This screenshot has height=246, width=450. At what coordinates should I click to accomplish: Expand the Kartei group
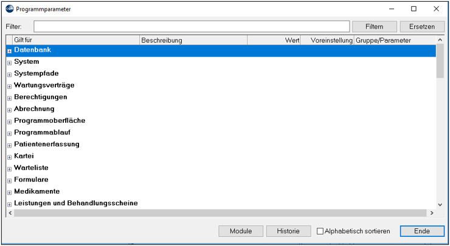(10, 157)
